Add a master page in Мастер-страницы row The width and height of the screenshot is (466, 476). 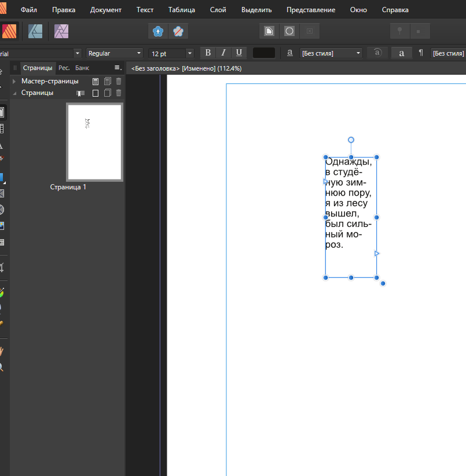96,82
